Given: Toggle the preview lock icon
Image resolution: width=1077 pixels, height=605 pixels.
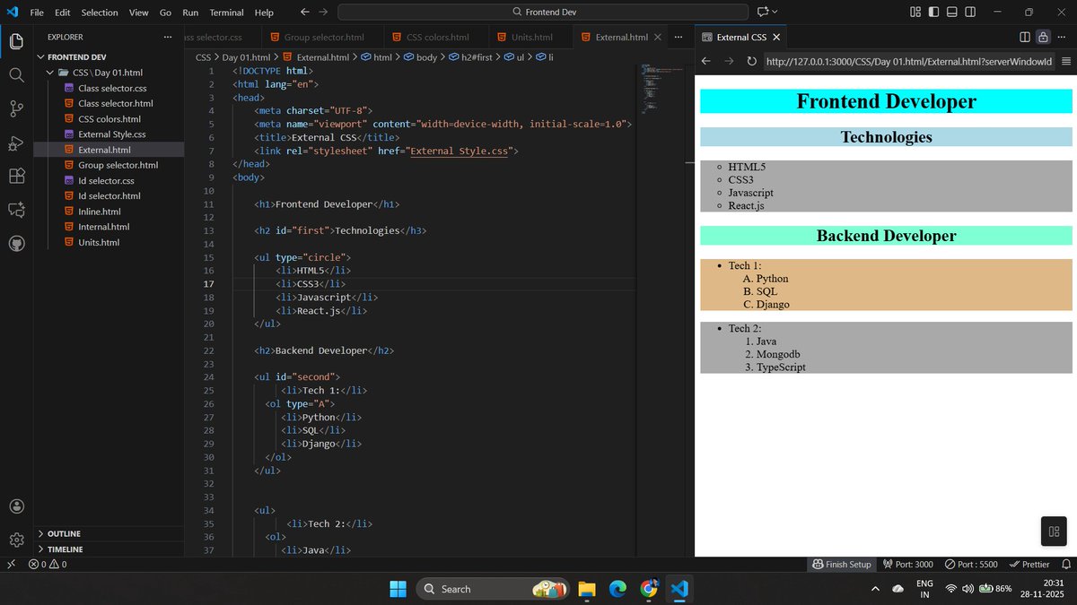Looking at the screenshot, I should pyautogui.click(x=1042, y=37).
